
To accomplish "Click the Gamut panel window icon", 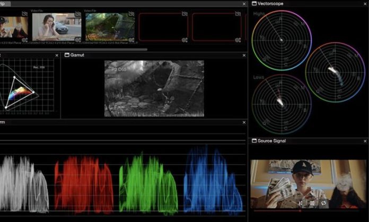I will tap(66, 55).
